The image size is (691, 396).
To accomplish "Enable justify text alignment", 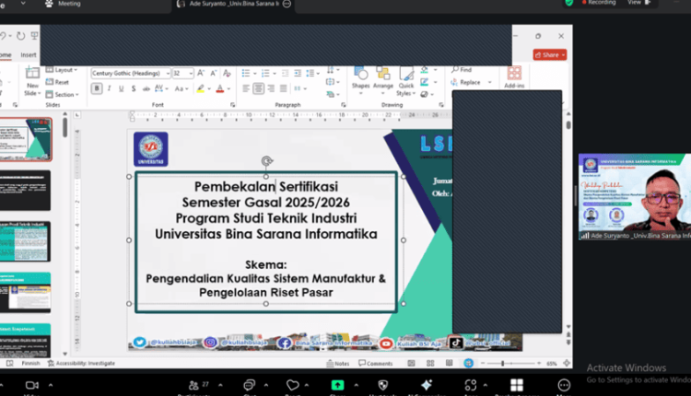I will coord(284,88).
